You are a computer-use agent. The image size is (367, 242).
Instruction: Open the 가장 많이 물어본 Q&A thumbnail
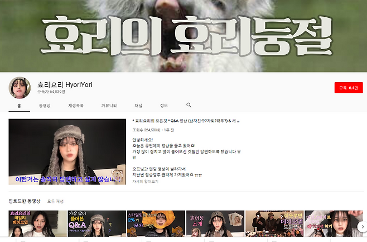point(97,224)
